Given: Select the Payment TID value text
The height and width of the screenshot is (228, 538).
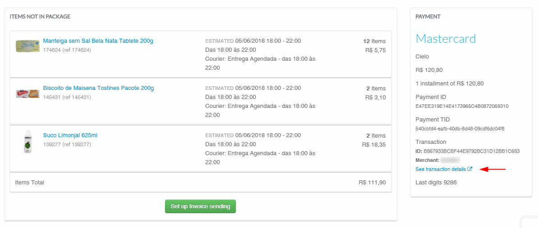Looking at the screenshot, I should pyautogui.click(x=460, y=129).
